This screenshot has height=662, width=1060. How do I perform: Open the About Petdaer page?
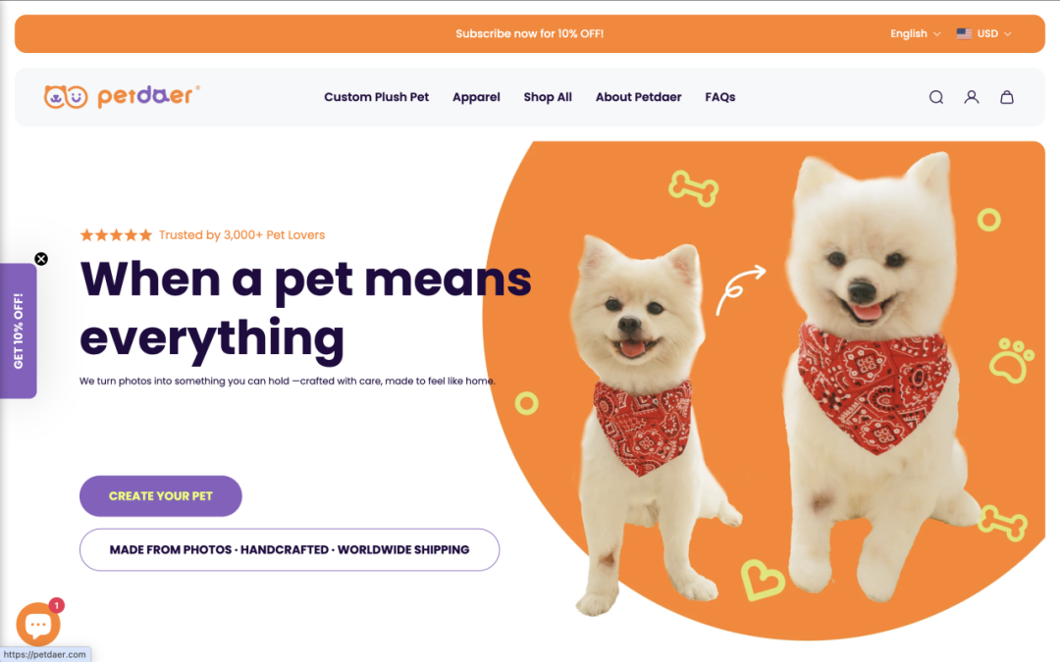[638, 97]
